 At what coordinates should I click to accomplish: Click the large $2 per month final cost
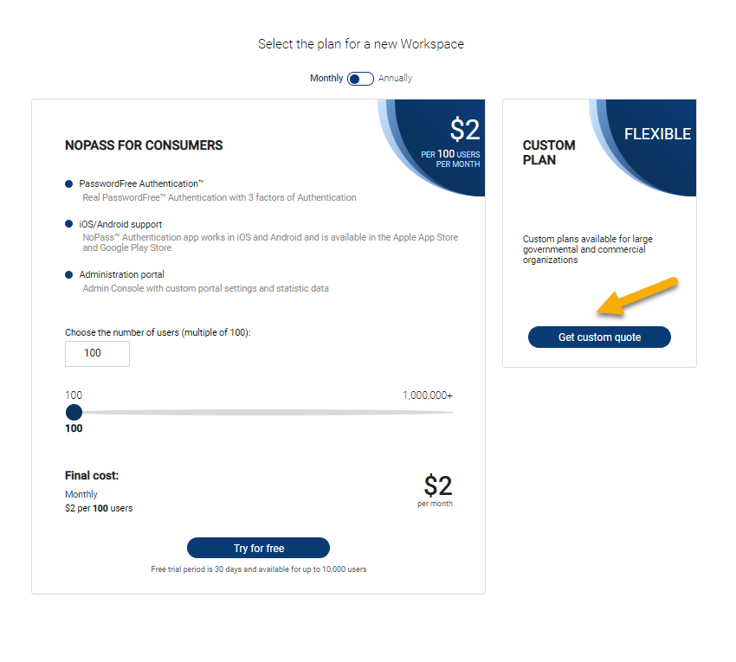click(437, 487)
